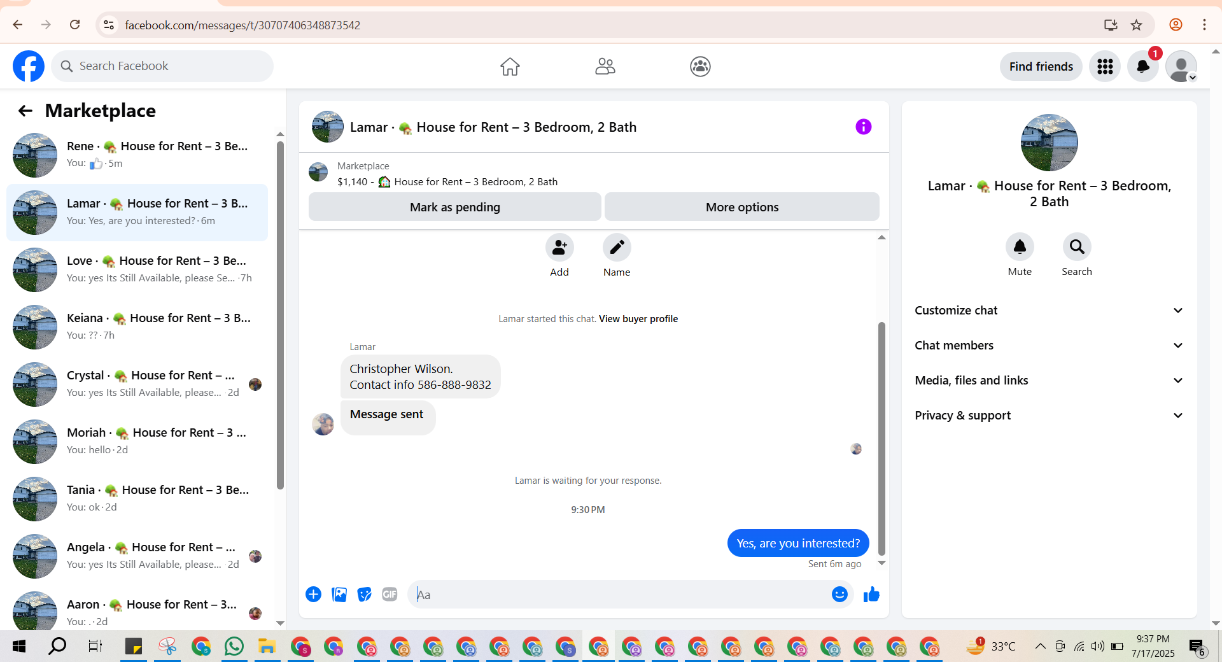The image size is (1222, 662).
Task: Click the chat messages scrollbar
Action: [x=881, y=439]
